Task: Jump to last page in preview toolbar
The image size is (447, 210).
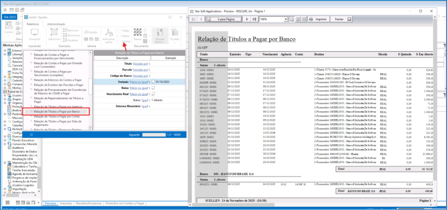Action: click(x=254, y=19)
